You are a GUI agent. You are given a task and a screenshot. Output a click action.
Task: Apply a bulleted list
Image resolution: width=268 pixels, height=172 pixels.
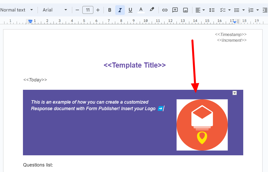[237, 10]
